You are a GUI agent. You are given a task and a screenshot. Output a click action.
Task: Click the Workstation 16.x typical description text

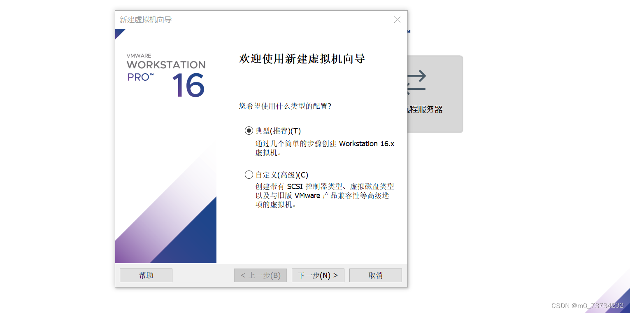coord(325,148)
